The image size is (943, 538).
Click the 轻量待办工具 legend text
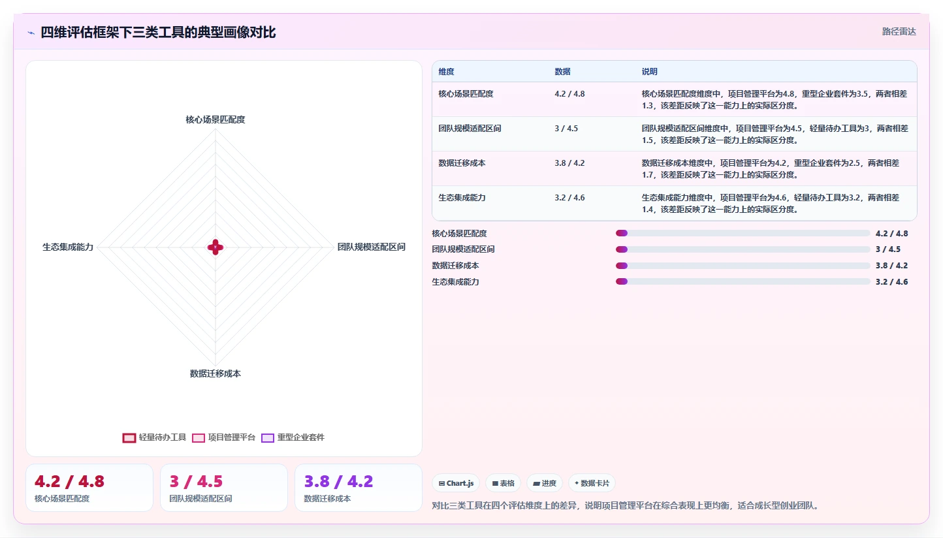[163, 437]
